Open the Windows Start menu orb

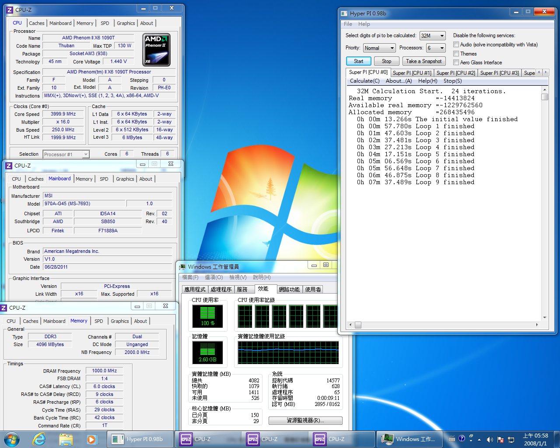tap(12, 439)
